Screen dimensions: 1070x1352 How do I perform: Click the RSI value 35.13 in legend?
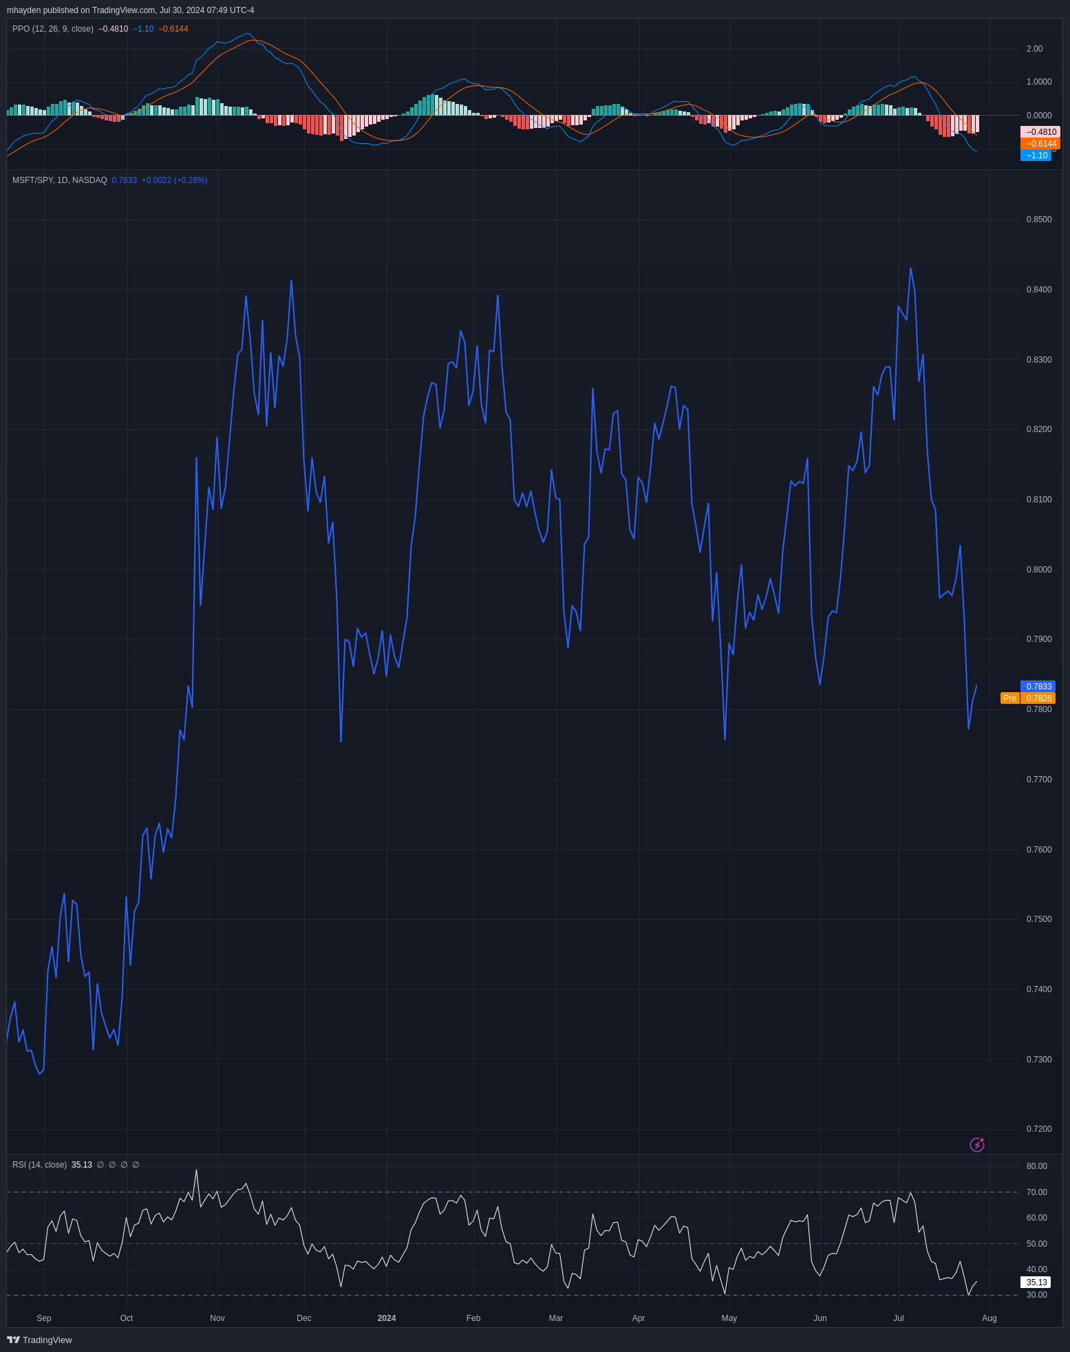82,1165
